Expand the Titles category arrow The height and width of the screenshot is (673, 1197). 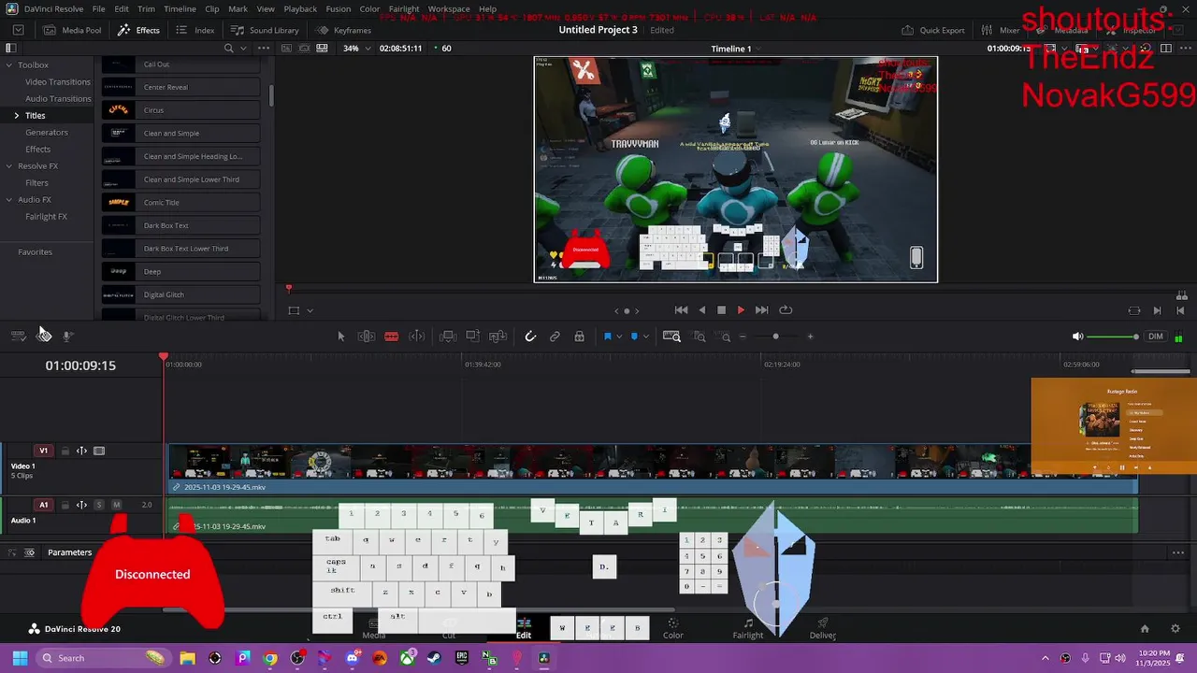(x=16, y=116)
